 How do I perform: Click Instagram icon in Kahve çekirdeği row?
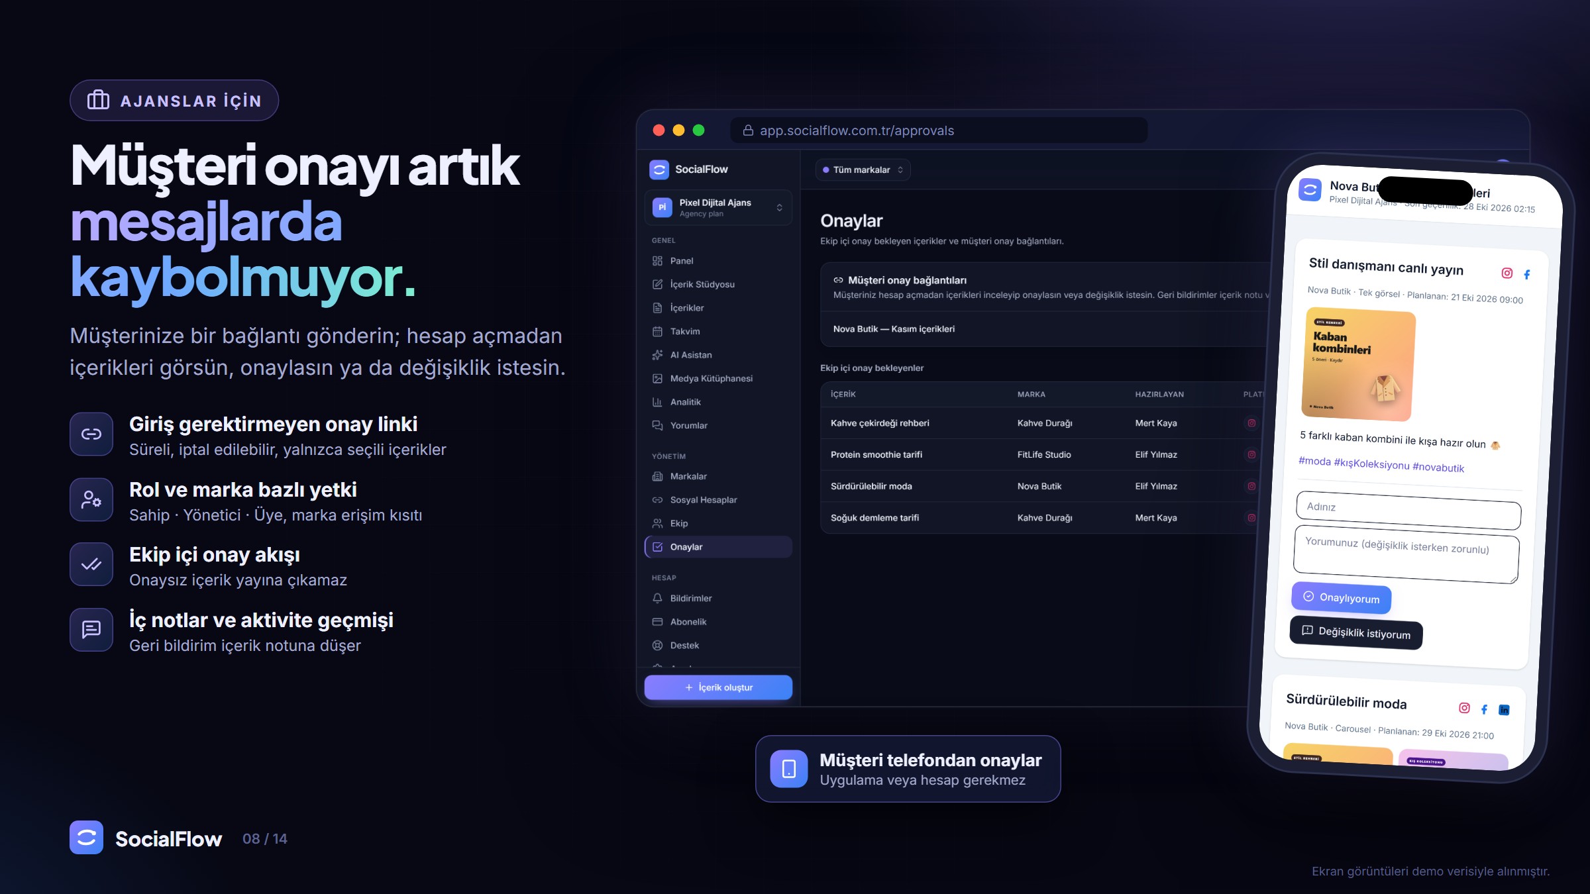coord(1251,423)
